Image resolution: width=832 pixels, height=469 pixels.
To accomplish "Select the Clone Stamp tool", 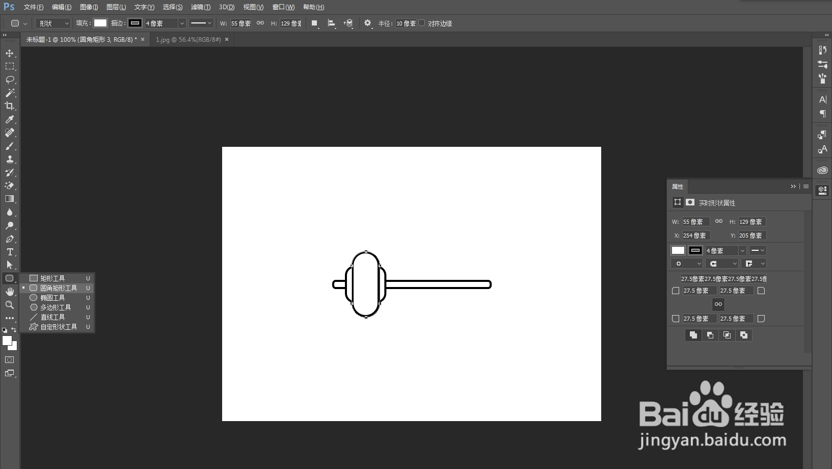I will [x=10, y=159].
